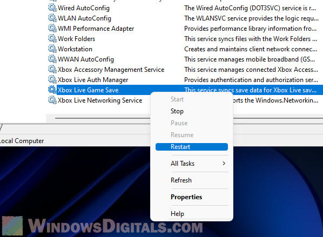Click the WMI Performance Adapter gear icon
Image resolution: width=323 pixels, height=237 pixels.
point(52,29)
